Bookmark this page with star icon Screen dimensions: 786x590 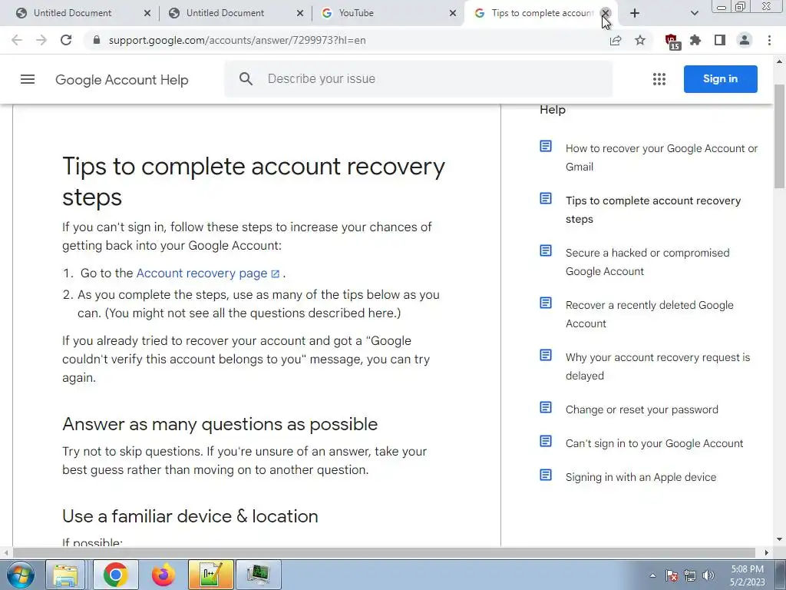pyautogui.click(x=640, y=40)
